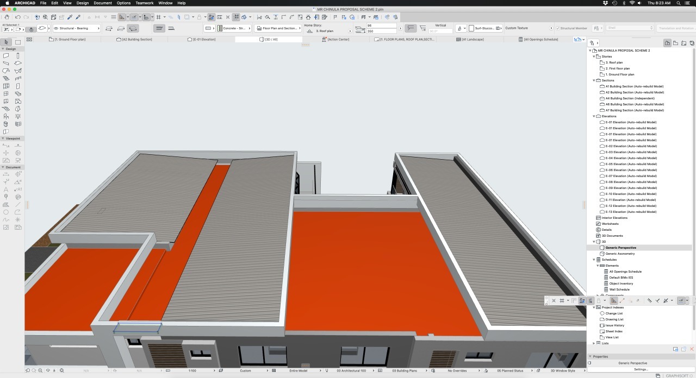Image resolution: width=696 pixels, height=378 pixels.
Task: Click the tab overview grid icon
Action: tap(29, 39)
